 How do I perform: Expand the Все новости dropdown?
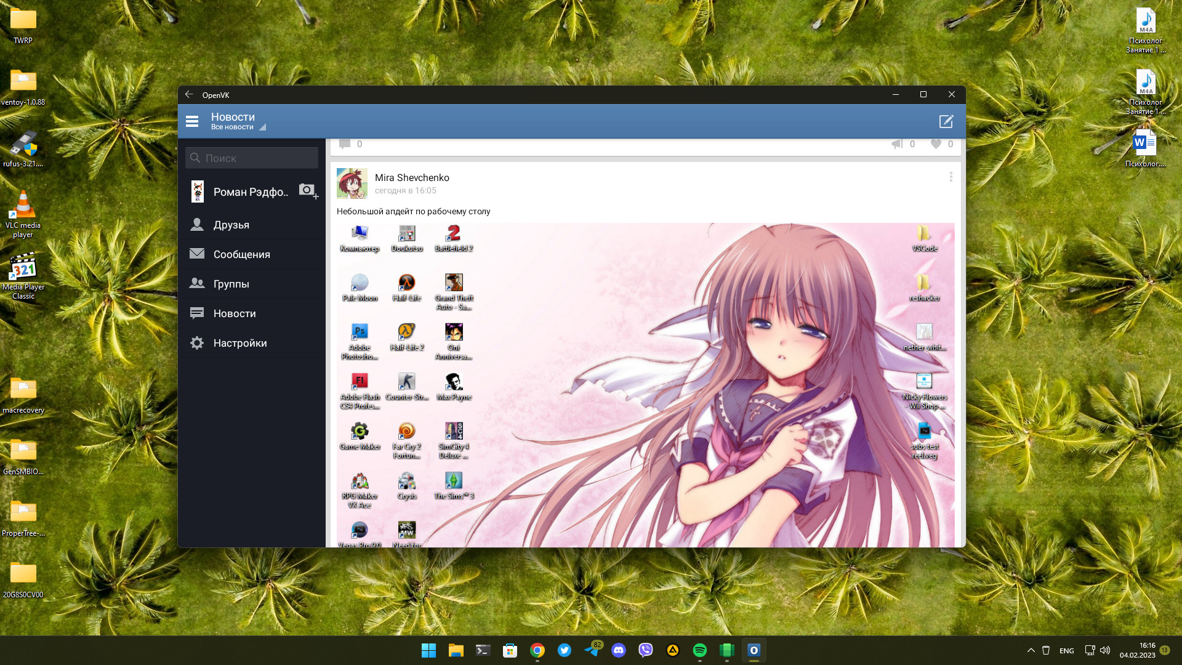pyautogui.click(x=238, y=127)
